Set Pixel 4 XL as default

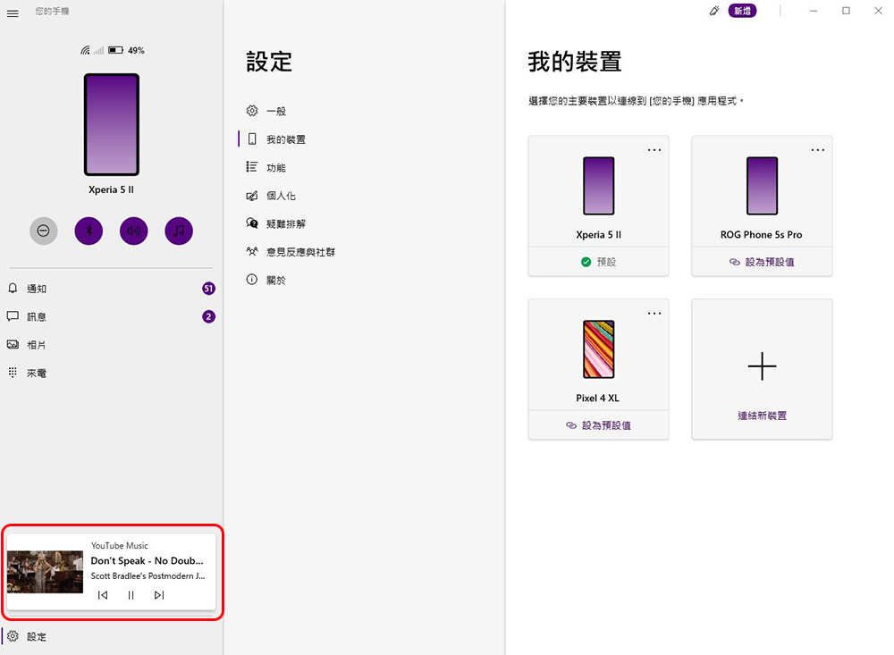pyautogui.click(x=598, y=425)
